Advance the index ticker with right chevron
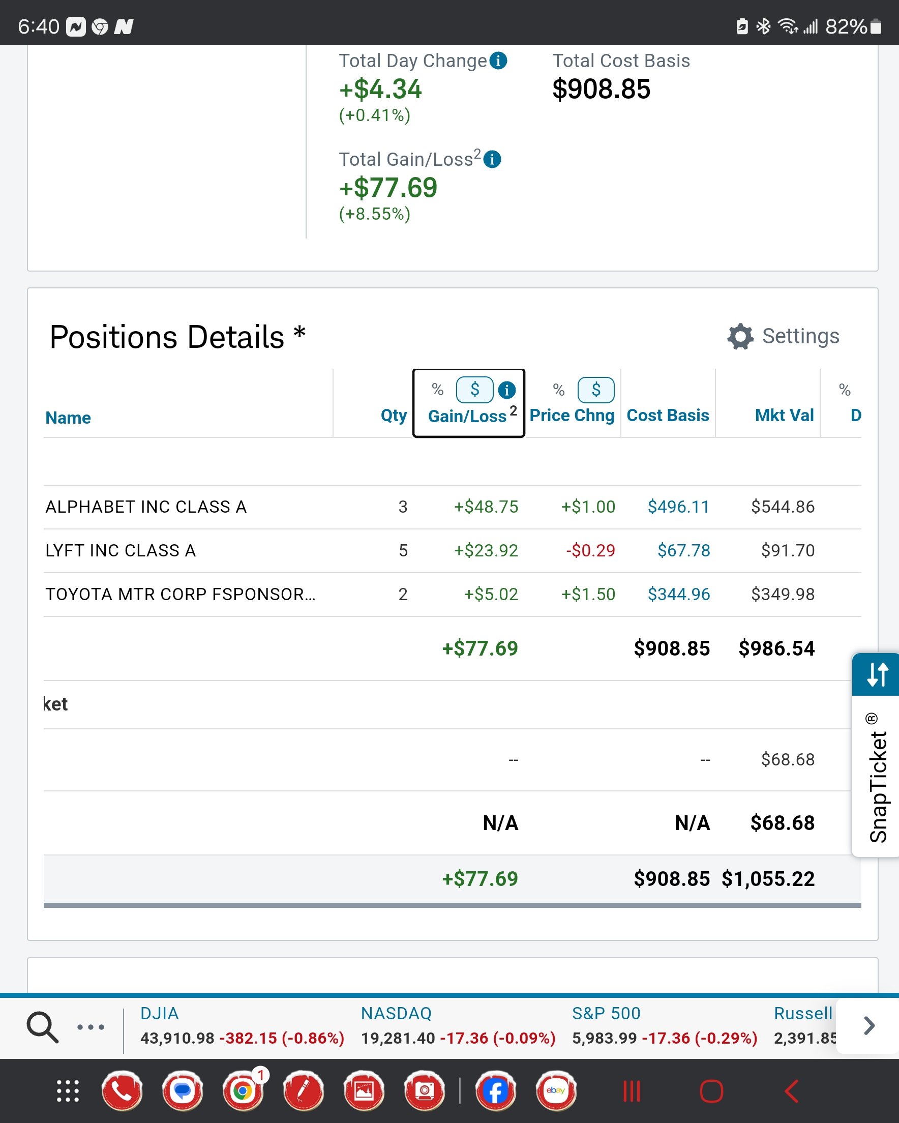899x1123 pixels. coord(869,1025)
